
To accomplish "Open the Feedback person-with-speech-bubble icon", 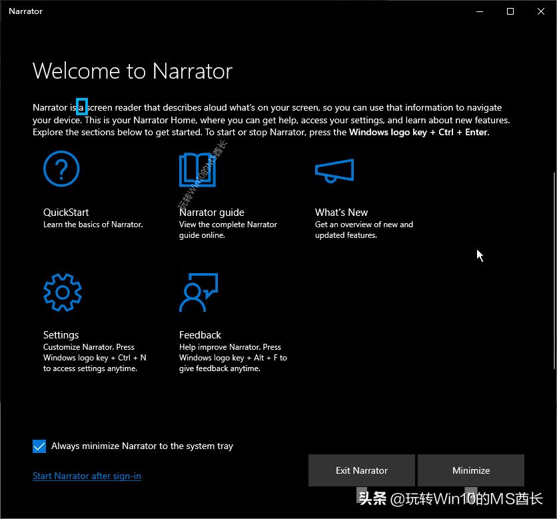I will tap(197, 292).
